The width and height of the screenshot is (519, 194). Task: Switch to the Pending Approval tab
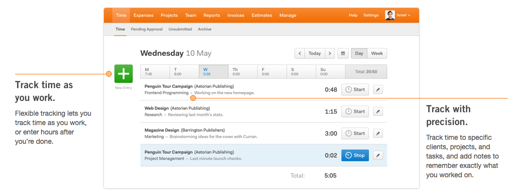click(x=147, y=29)
